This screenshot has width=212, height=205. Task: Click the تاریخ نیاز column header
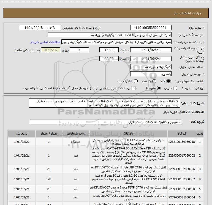pyautogui.click(x=22, y=134)
